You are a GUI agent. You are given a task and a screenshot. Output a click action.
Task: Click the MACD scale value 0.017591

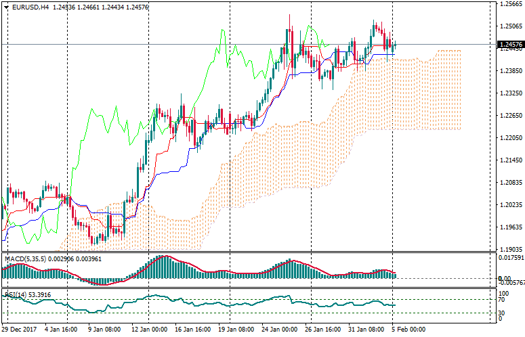pyautogui.click(x=510, y=257)
